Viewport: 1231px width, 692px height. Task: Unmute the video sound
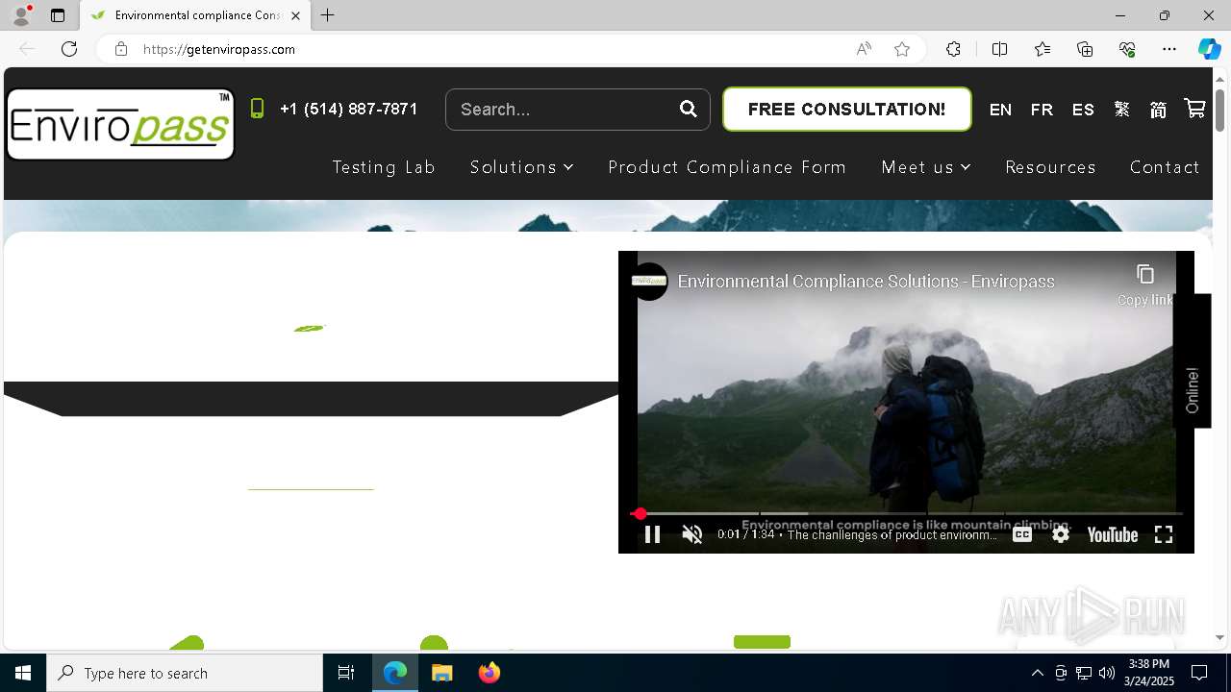(692, 535)
